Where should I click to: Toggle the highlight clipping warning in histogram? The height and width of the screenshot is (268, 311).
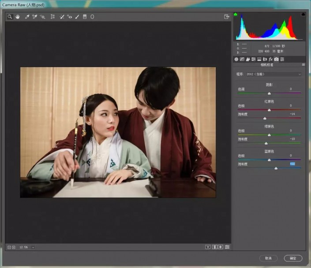coord(303,14)
